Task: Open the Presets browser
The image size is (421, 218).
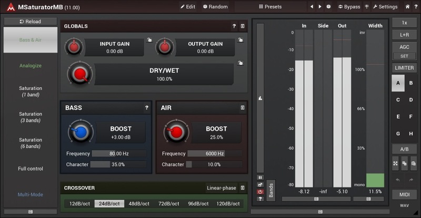Action: pos(270,7)
